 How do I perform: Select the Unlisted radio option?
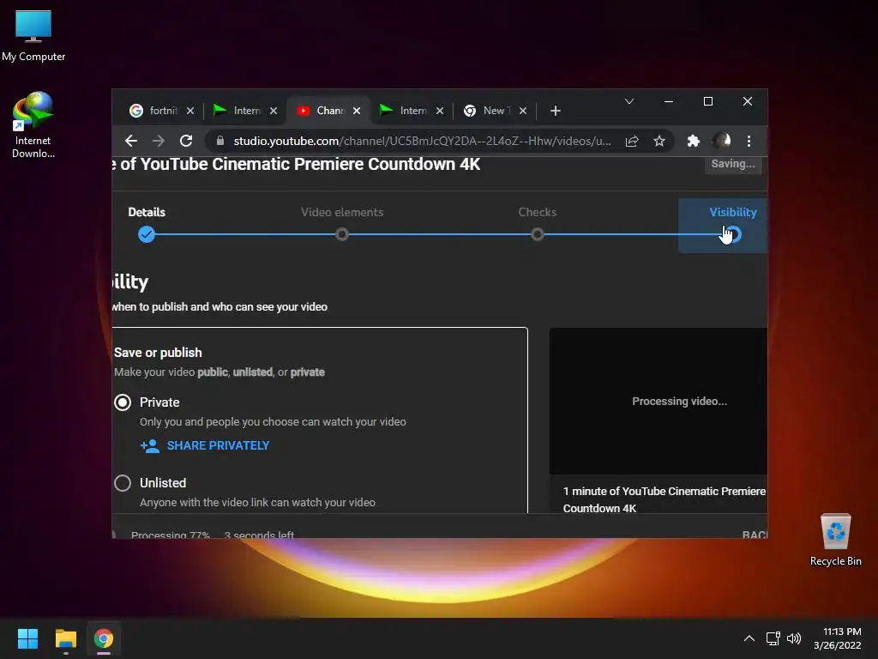click(x=123, y=483)
